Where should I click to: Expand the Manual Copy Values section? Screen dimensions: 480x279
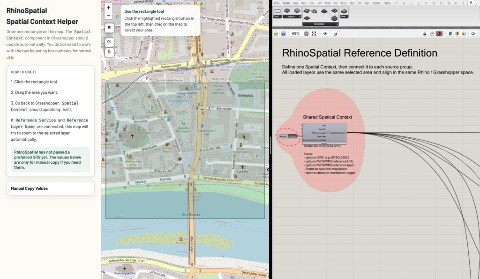click(51, 189)
